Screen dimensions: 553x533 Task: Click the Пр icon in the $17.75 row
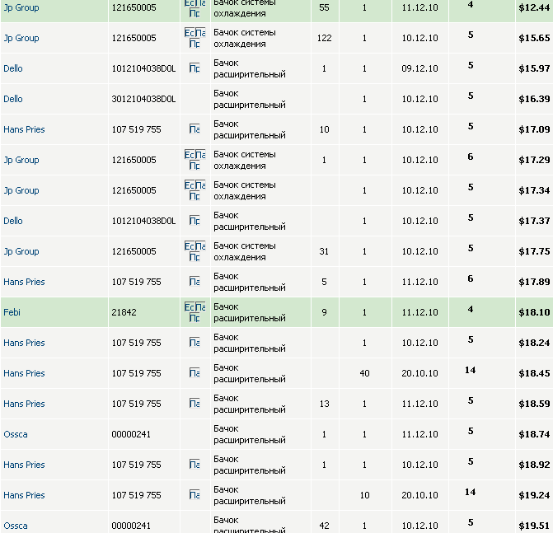click(x=194, y=257)
